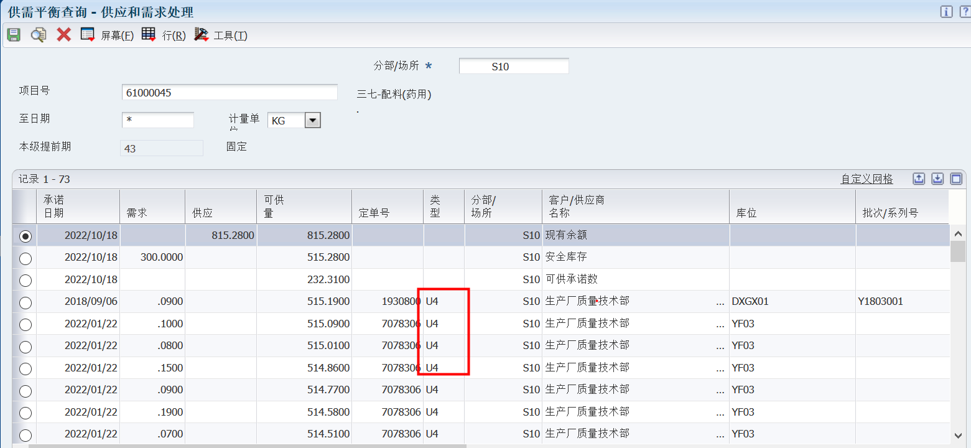Image resolution: width=971 pixels, height=448 pixels.
Task: Click the grid export (up arrow) icon
Action: click(x=919, y=179)
